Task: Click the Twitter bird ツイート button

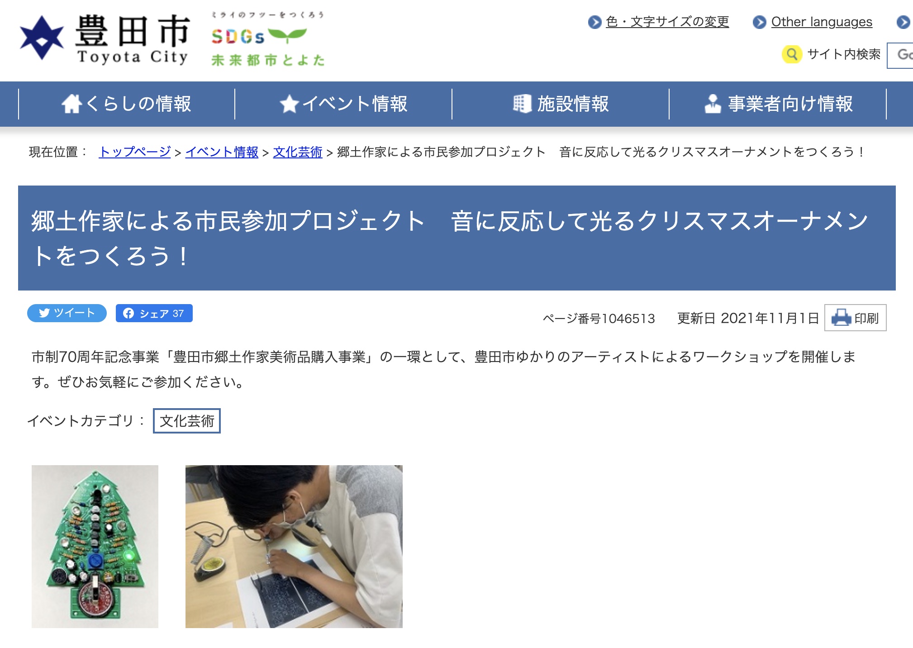Action: tap(67, 313)
